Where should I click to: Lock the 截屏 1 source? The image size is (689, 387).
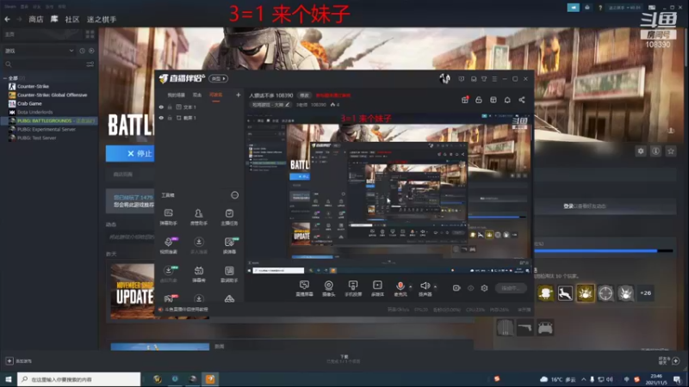[170, 118]
